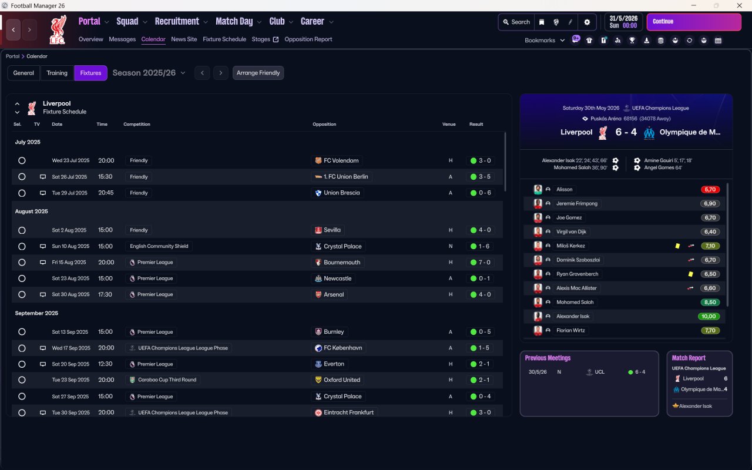Click the TV icon on the Arsenal fixture row
The width and height of the screenshot is (752, 470).
coord(43,294)
